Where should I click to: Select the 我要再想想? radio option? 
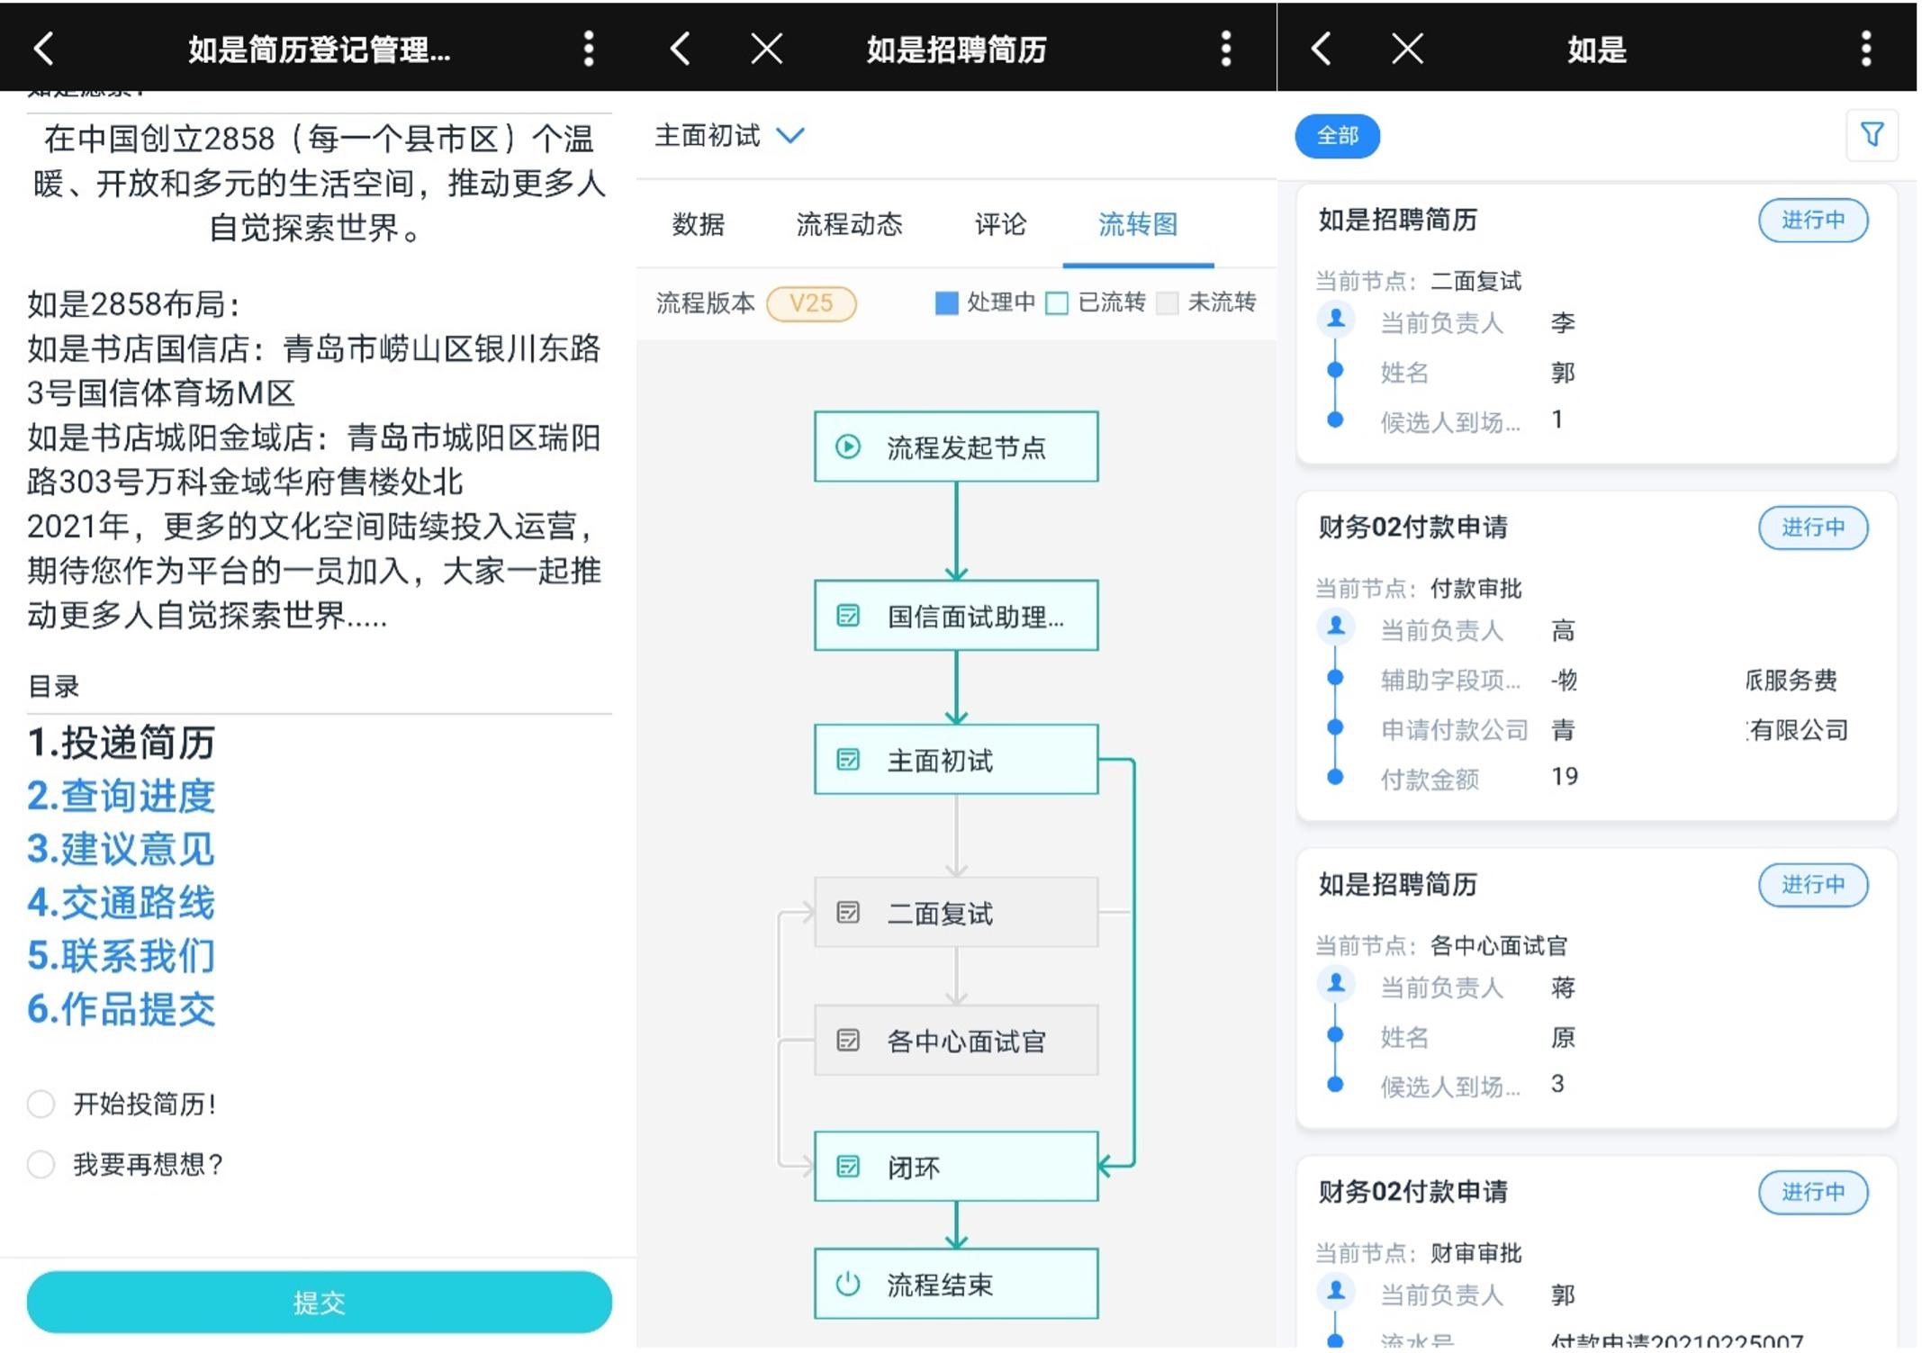[x=41, y=1164]
